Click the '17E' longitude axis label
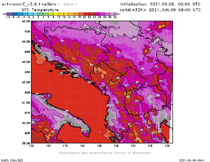 [65, 146]
